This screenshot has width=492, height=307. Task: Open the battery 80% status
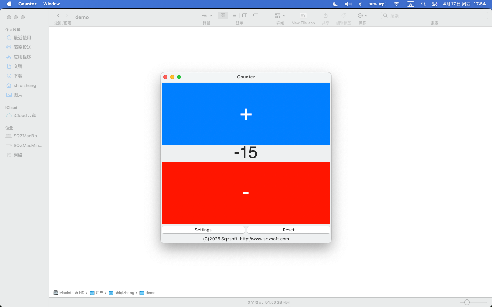(x=378, y=4)
